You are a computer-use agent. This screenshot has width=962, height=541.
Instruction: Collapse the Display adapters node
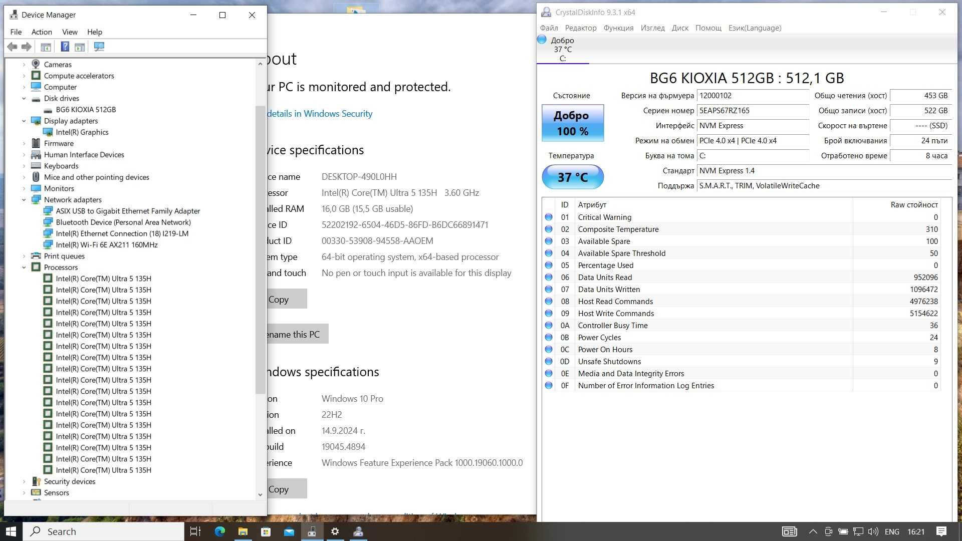pyautogui.click(x=24, y=121)
